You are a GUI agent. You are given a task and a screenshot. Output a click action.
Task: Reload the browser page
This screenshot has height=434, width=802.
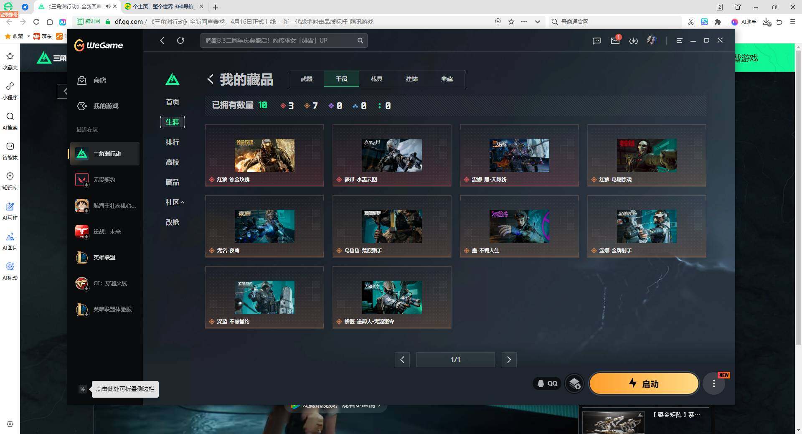[36, 22]
